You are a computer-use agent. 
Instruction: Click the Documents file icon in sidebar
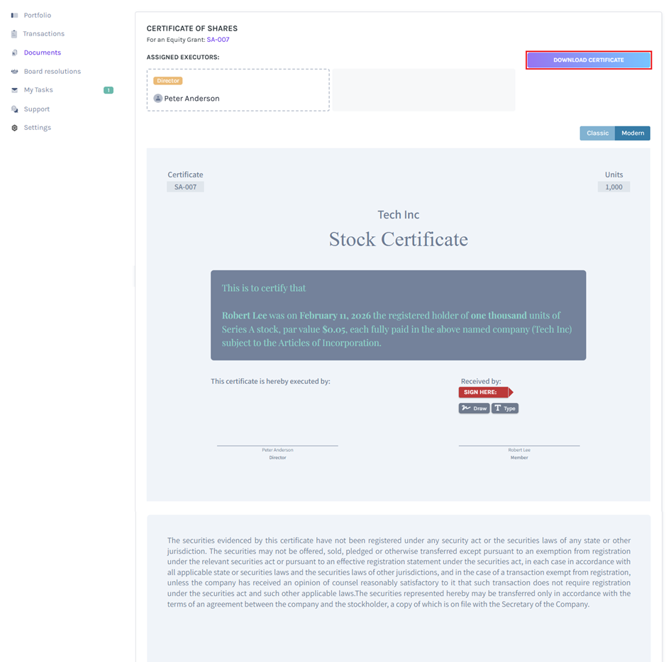pyautogui.click(x=13, y=52)
